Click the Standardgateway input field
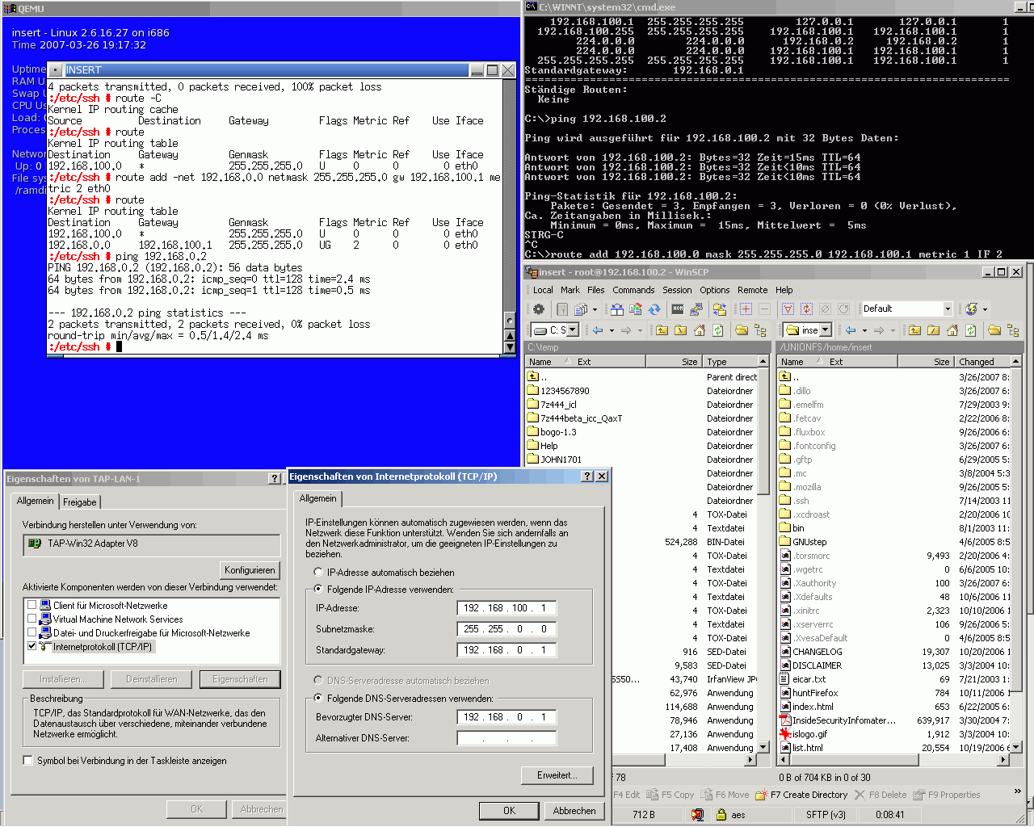Viewport: 1034px width, 827px height. [x=506, y=650]
